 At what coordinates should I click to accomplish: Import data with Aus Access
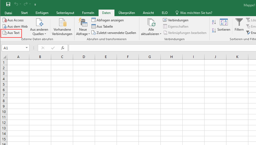[13, 20]
